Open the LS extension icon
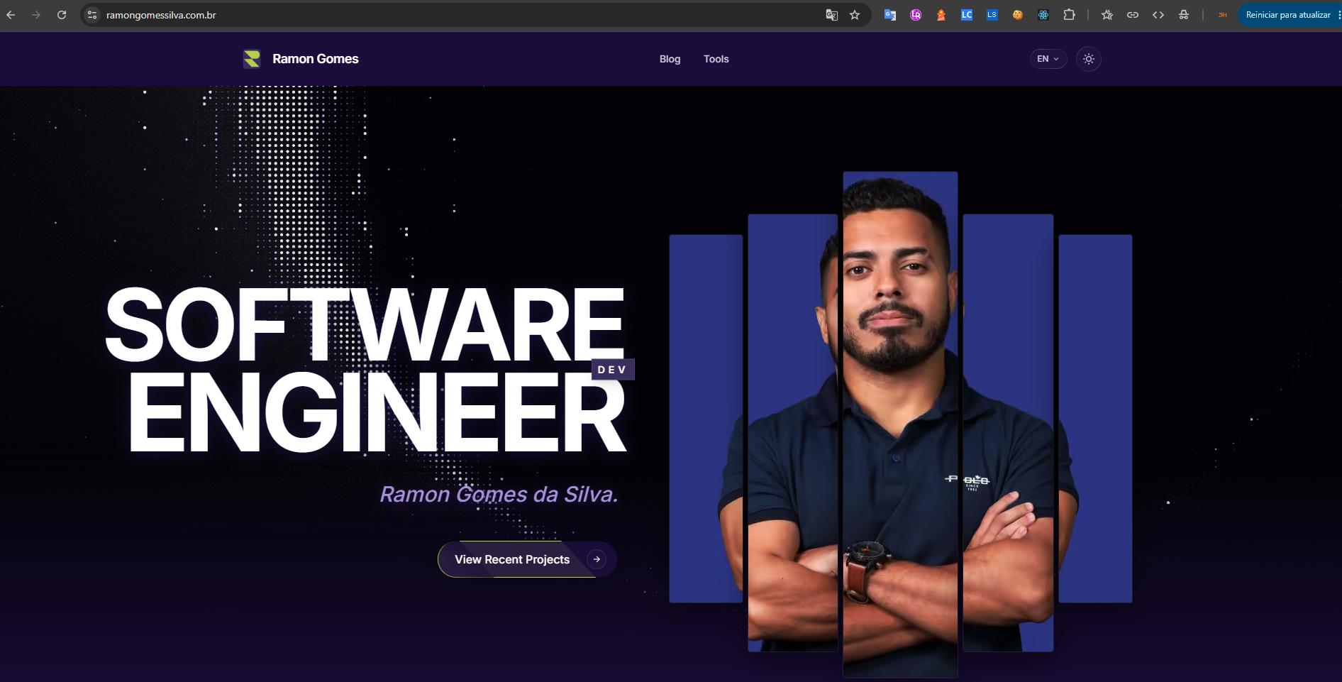This screenshot has width=1342, height=682. coord(992,15)
